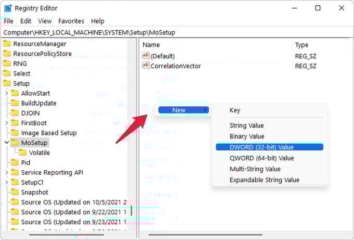Click the FirstBoot folder icon

coord(15,123)
